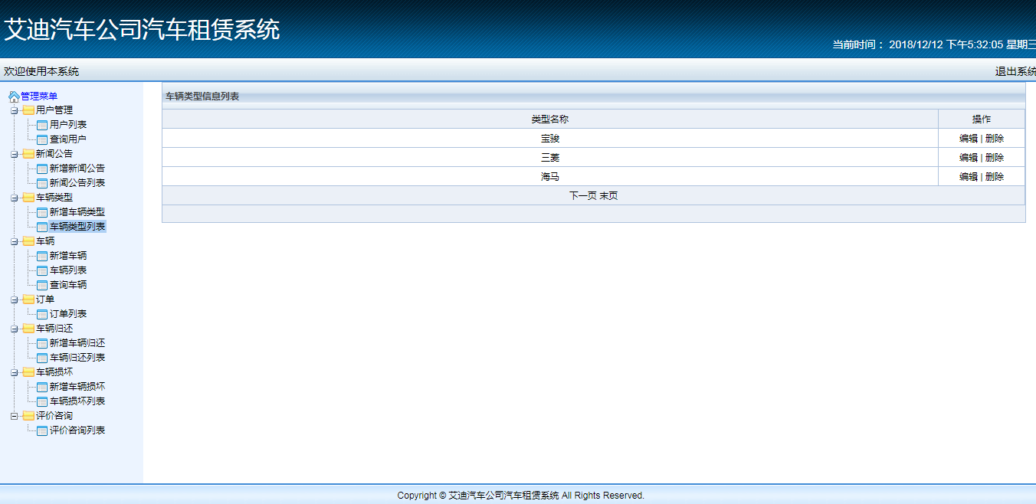Collapse the 车辆损坏 tree node
Image resolution: width=1036 pixels, height=504 pixels.
click(x=15, y=373)
